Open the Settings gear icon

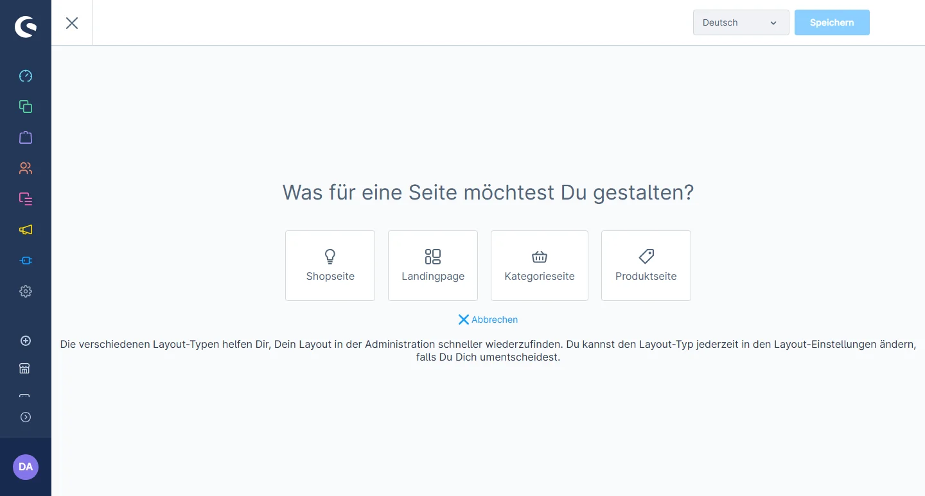pyautogui.click(x=26, y=291)
